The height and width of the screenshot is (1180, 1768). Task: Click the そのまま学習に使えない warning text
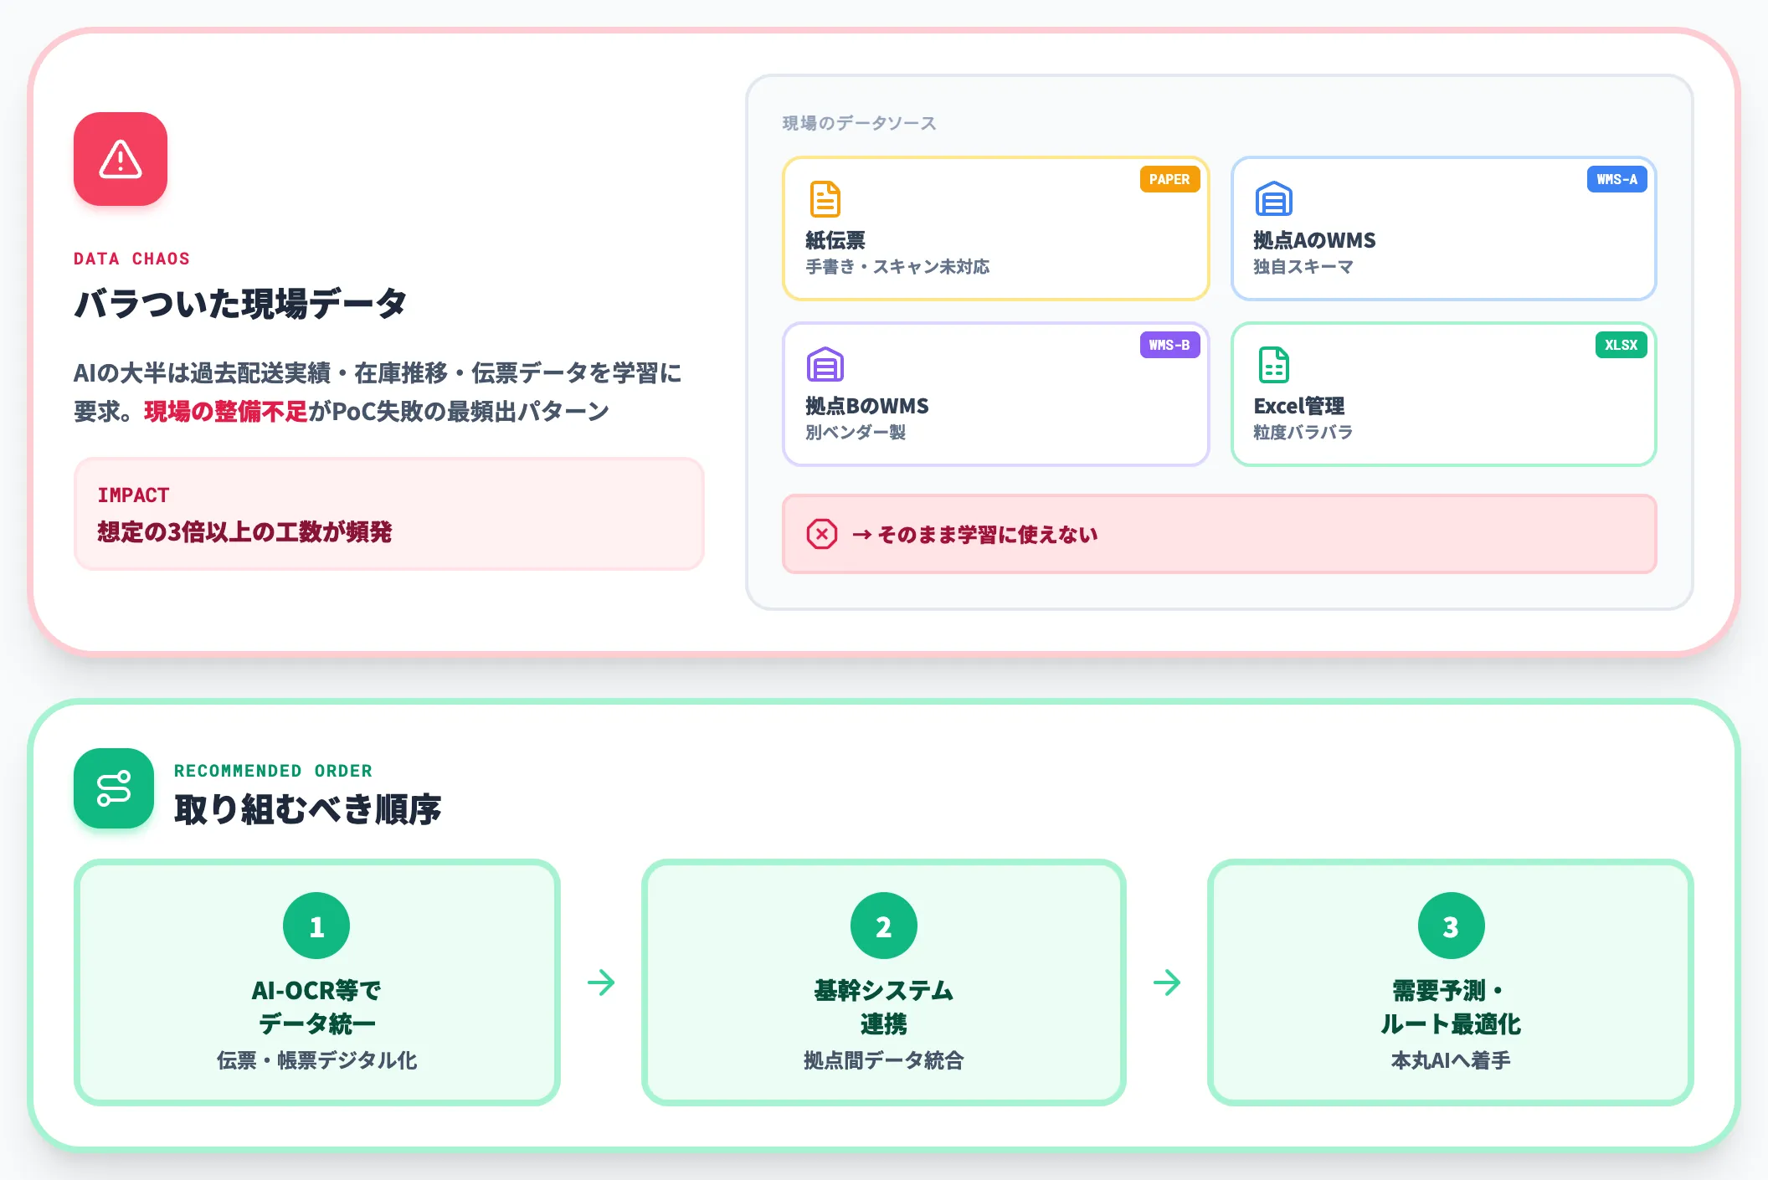(974, 534)
